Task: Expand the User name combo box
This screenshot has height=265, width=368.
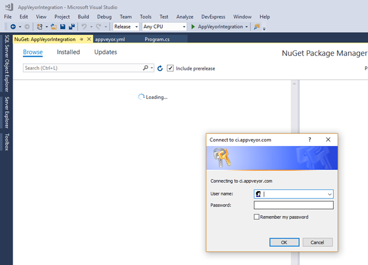Action: (x=329, y=194)
